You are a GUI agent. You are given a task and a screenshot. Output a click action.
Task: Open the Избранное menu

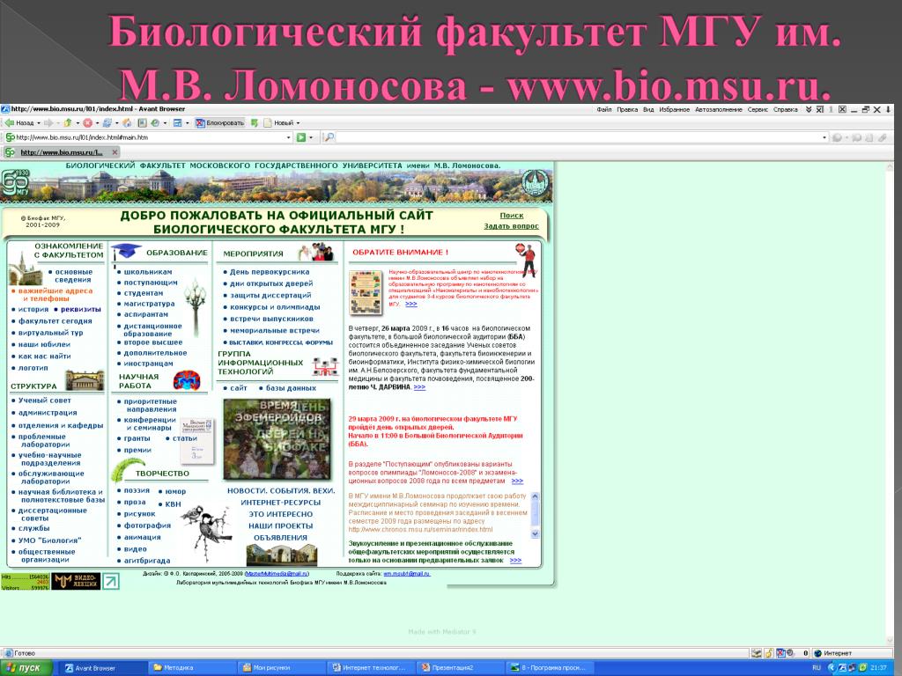[x=674, y=109]
